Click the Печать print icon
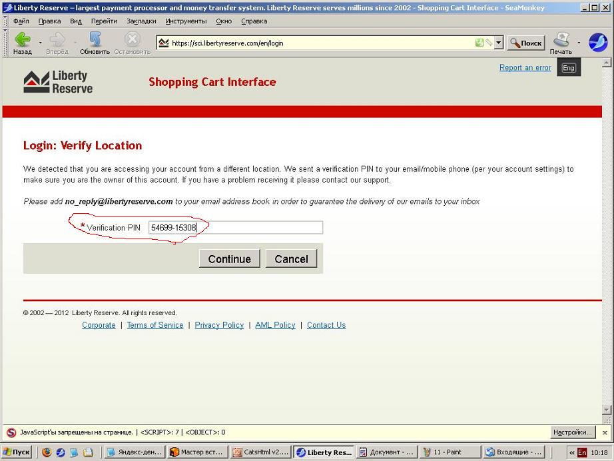614x461 pixels. point(561,43)
